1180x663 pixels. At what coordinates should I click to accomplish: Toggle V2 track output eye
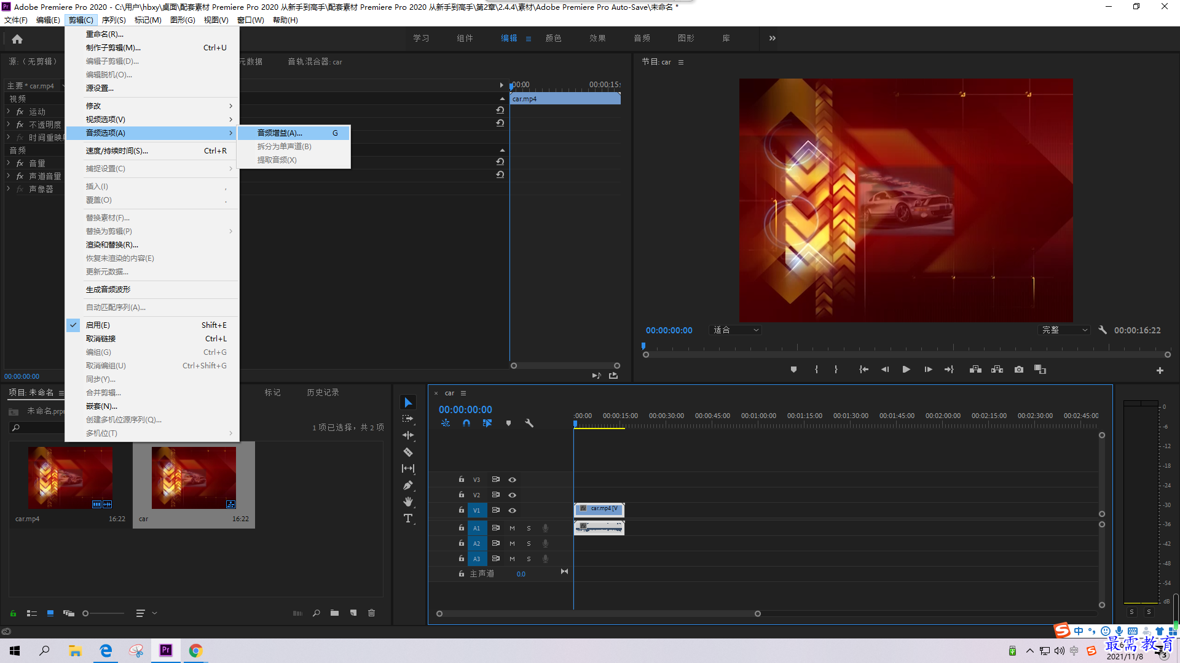coord(512,495)
